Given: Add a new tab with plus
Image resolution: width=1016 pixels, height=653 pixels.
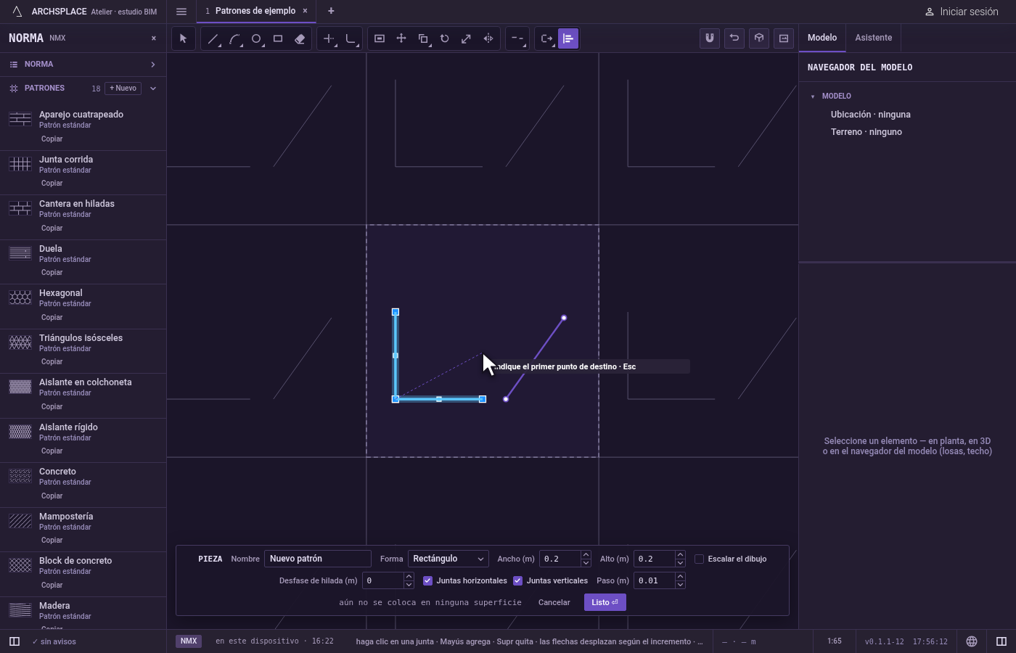Looking at the screenshot, I should (331, 11).
